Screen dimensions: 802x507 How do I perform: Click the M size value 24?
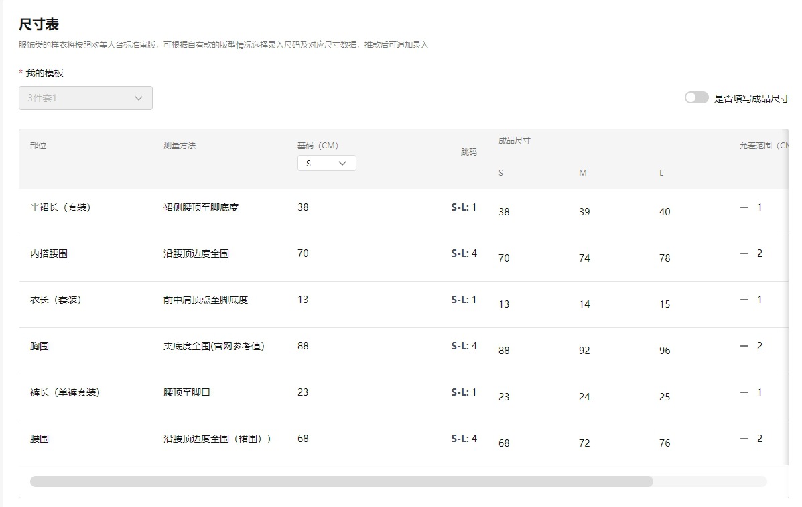coord(584,397)
